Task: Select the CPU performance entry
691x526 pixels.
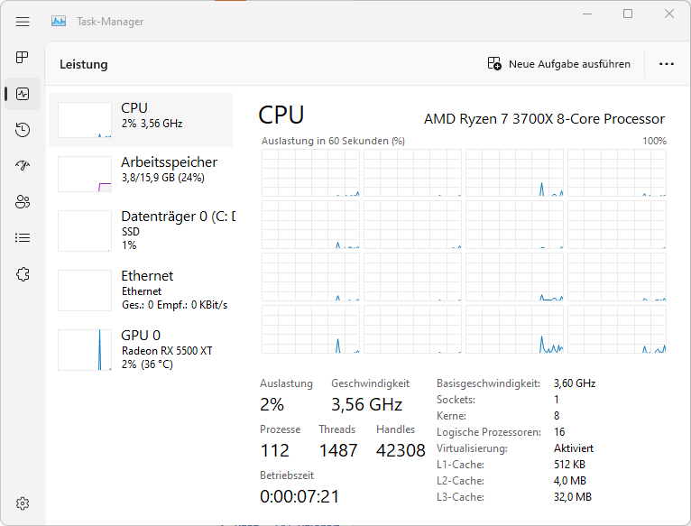Action: click(141, 119)
